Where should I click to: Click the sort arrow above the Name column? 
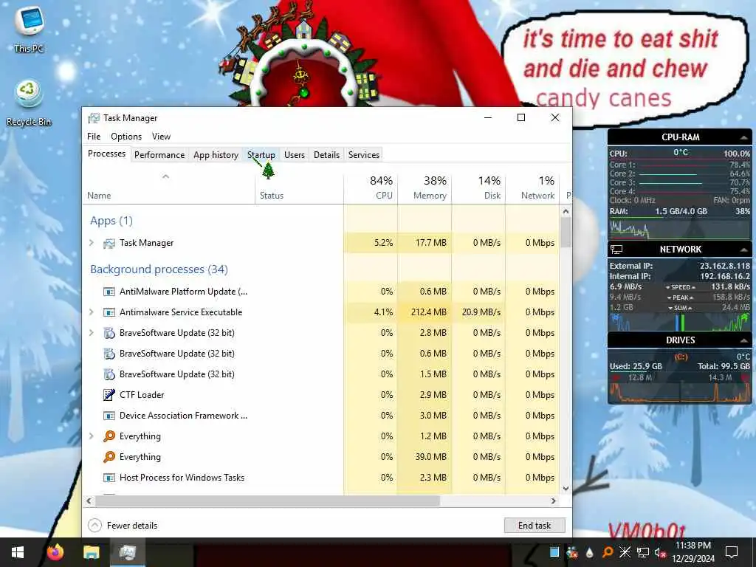[x=165, y=176]
